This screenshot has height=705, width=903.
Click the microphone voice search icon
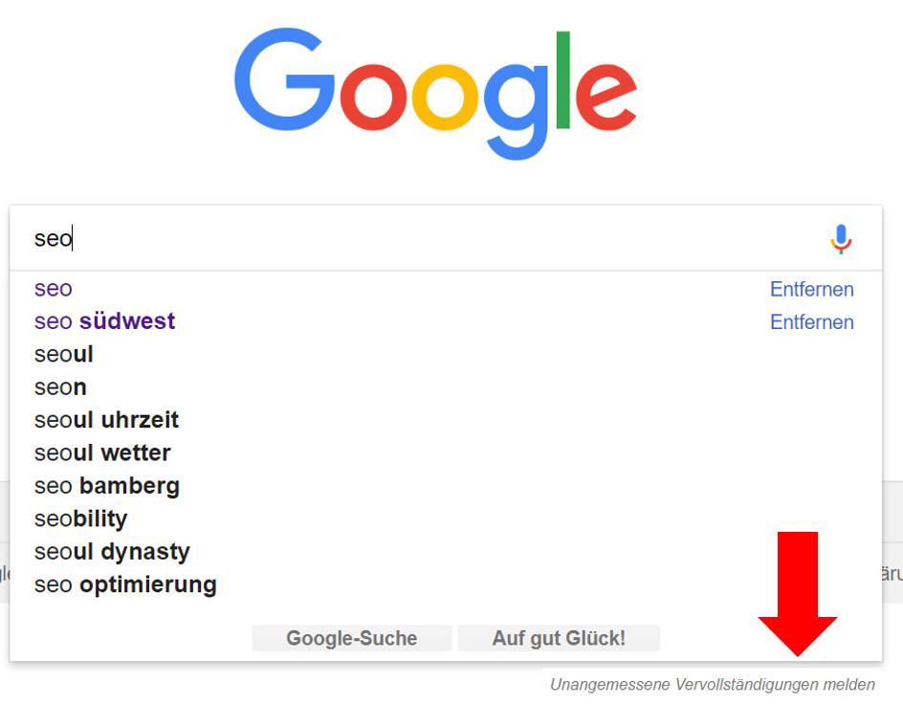[x=840, y=238]
